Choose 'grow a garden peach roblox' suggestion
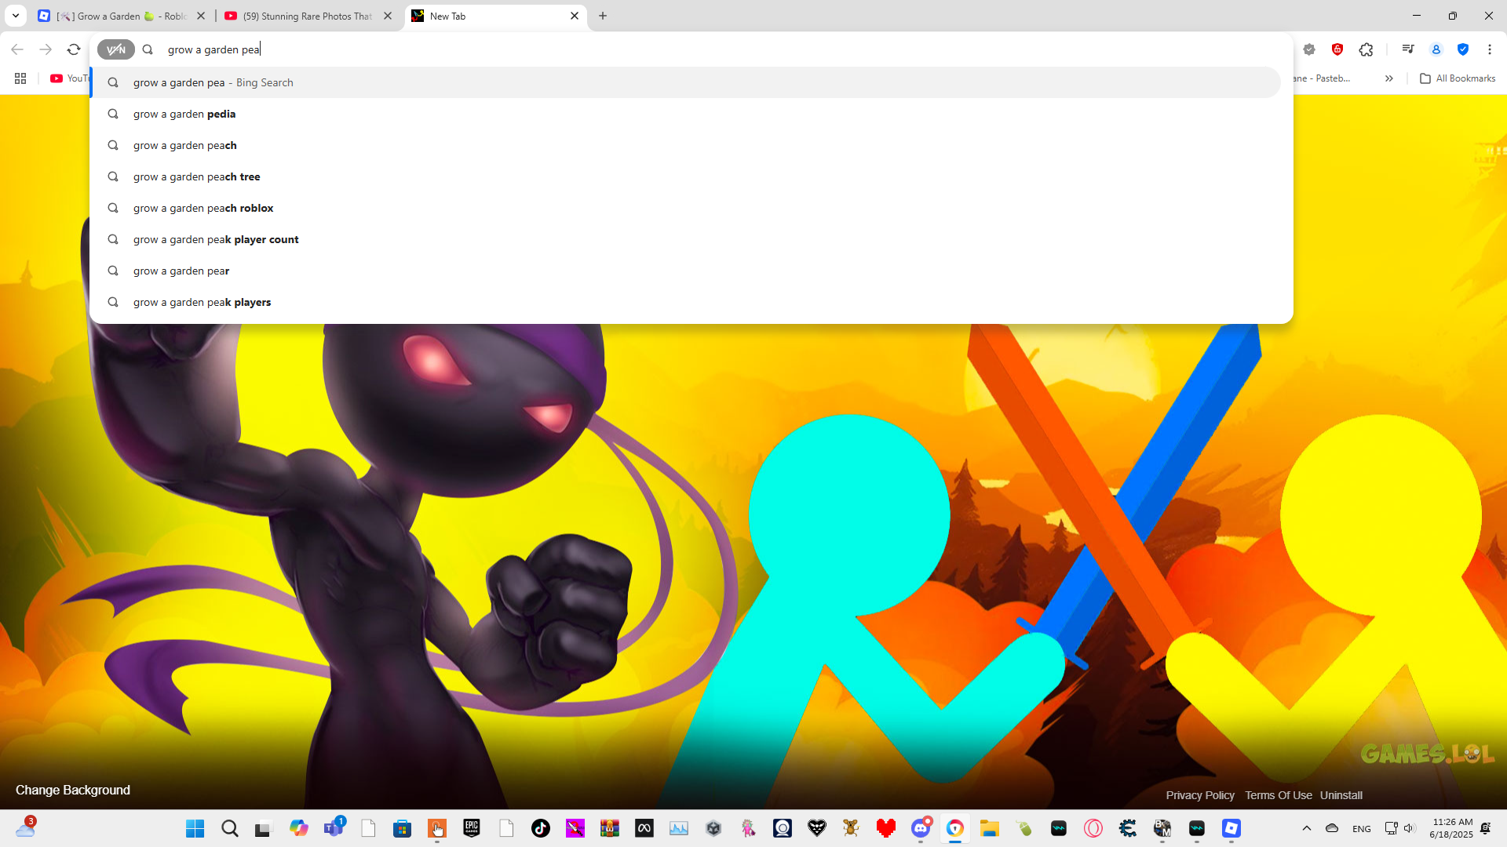The image size is (1507, 847). point(685,208)
